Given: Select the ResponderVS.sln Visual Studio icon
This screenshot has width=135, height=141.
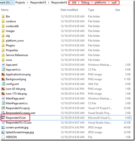Looking at the screenshot, I should (3, 118).
